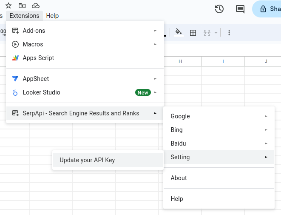Click the Macros play-circle icon

point(15,44)
